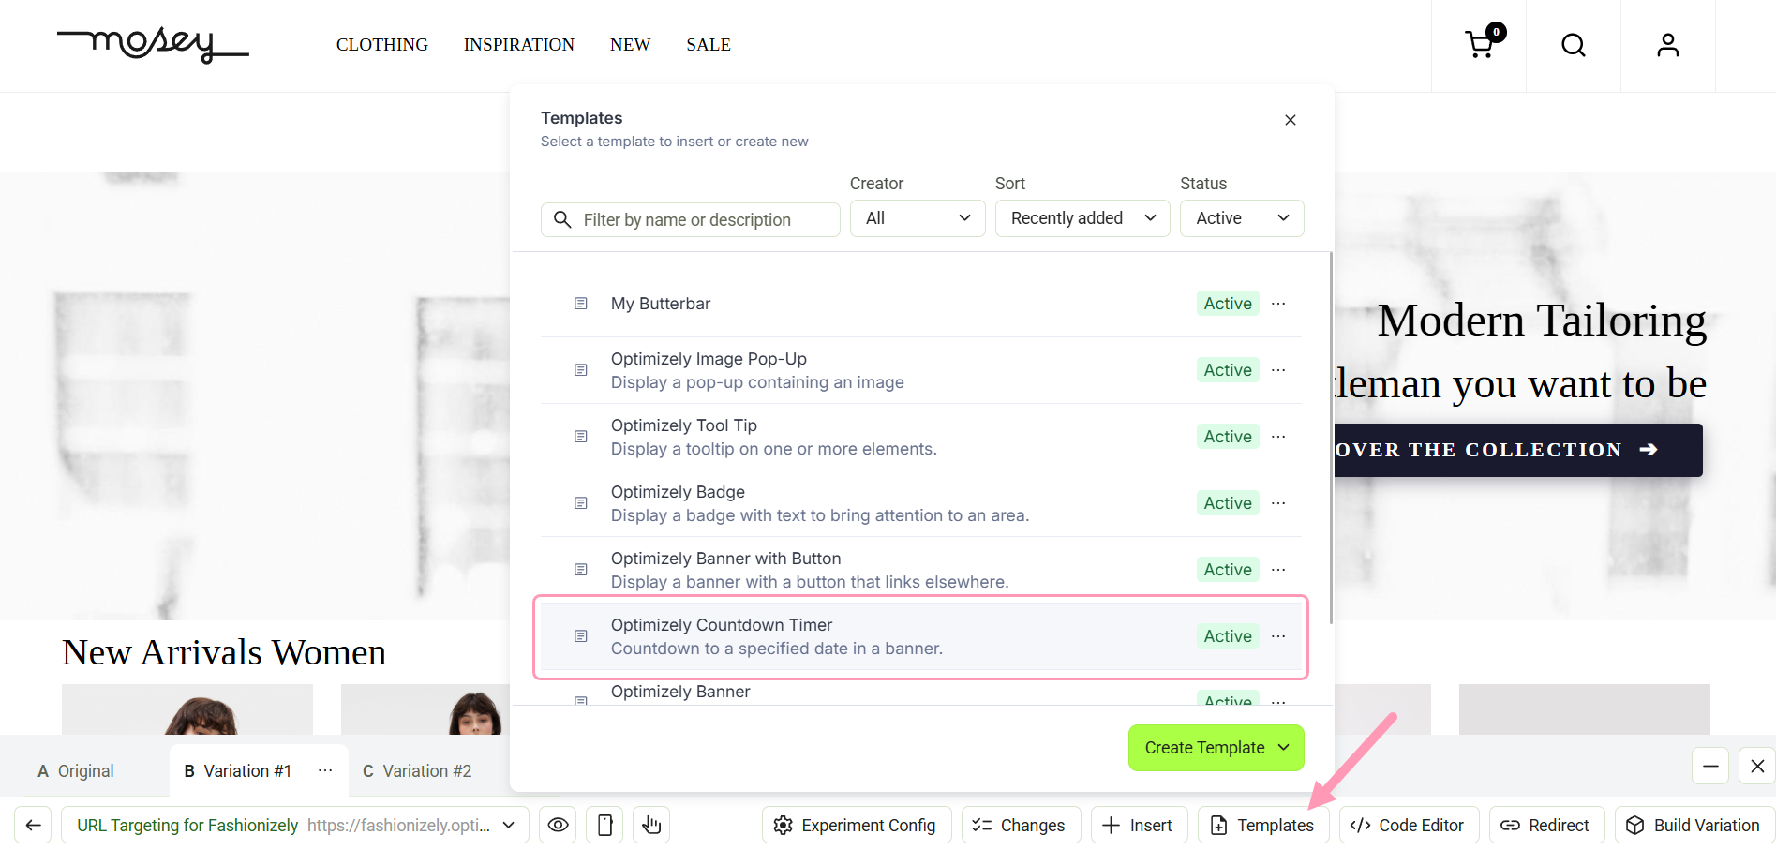
Task: Open the Sort dropdown showing Recently added
Action: pos(1082,218)
